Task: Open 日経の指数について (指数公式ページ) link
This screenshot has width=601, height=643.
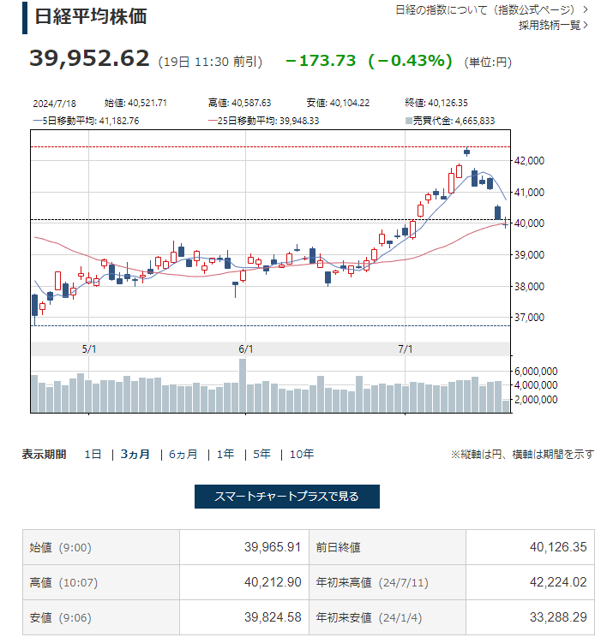Action: pyautogui.click(x=491, y=10)
